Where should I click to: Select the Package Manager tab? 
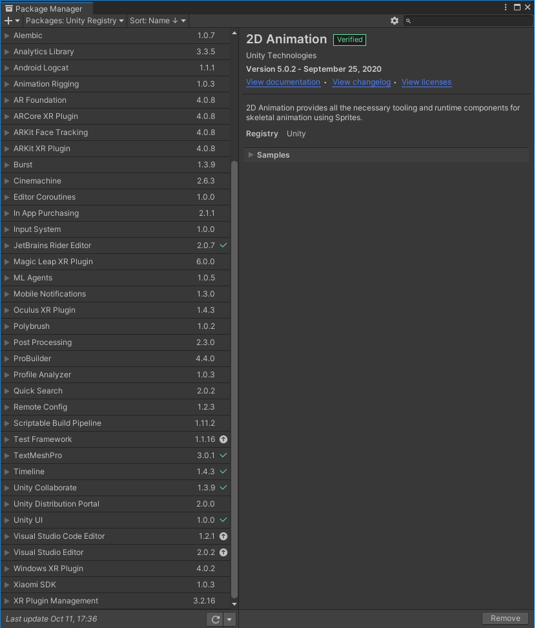click(x=45, y=9)
